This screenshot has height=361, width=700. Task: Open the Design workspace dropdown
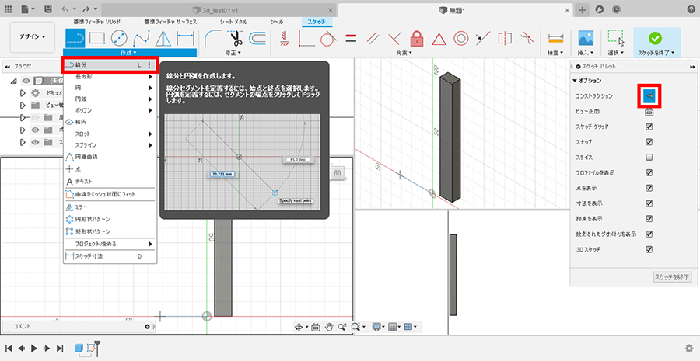pos(33,37)
